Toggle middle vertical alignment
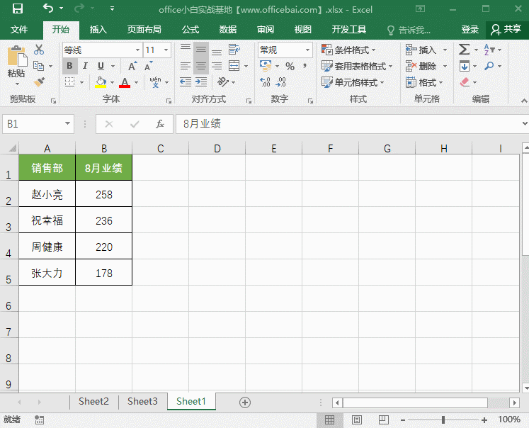Screen dimensions: 529x428 (x=201, y=50)
